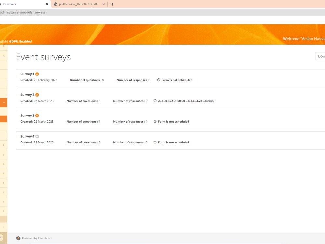
Task: Click Survey 1's Form is not scheduled text
Action: click(177, 80)
